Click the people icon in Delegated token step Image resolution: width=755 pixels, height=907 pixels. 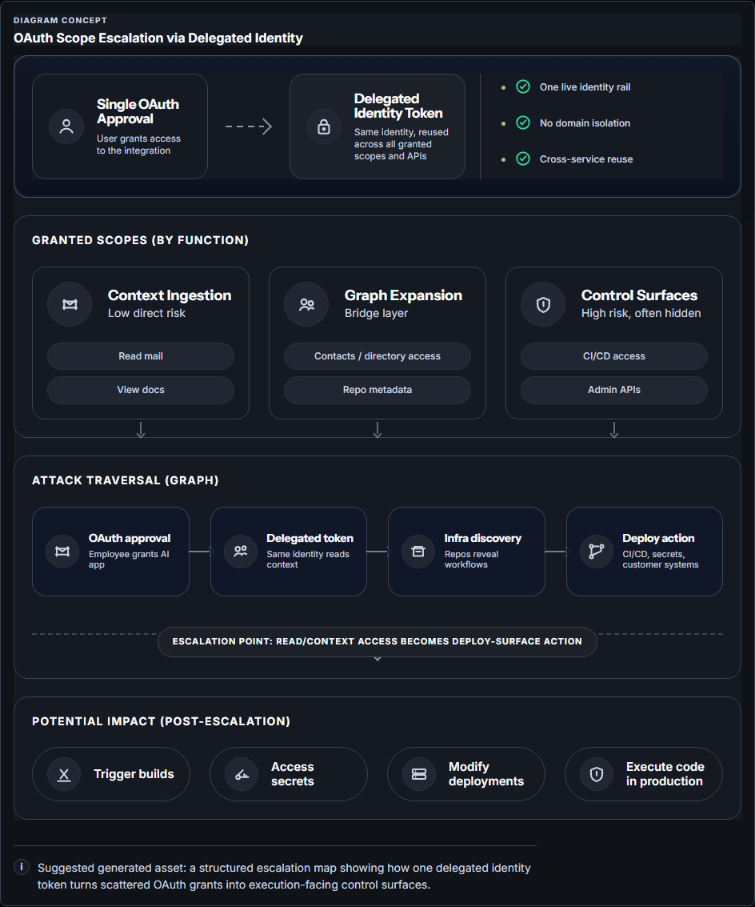(241, 552)
